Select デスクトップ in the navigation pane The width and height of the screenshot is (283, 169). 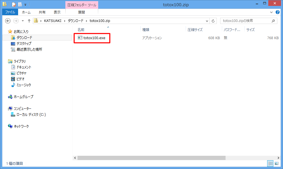[x=24, y=43]
